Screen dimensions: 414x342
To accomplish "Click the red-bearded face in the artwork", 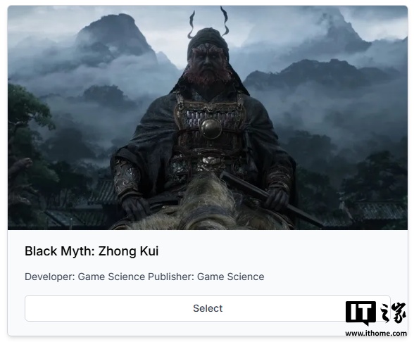I will click(208, 65).
